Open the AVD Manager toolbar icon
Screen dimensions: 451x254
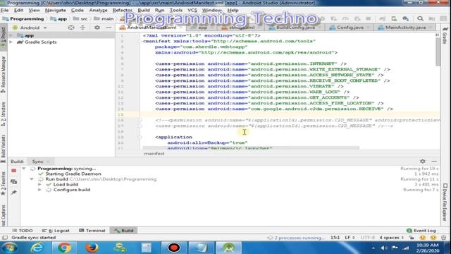(x=394, y=19)
